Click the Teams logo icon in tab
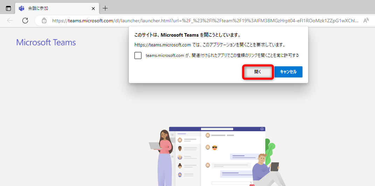The image size is (375, 186). tap(22, 8)
